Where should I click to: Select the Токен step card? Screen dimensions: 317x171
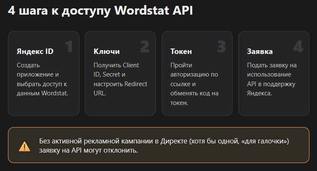197,73
